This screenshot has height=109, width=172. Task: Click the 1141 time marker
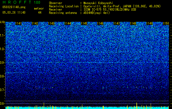(x=18, y=23)
